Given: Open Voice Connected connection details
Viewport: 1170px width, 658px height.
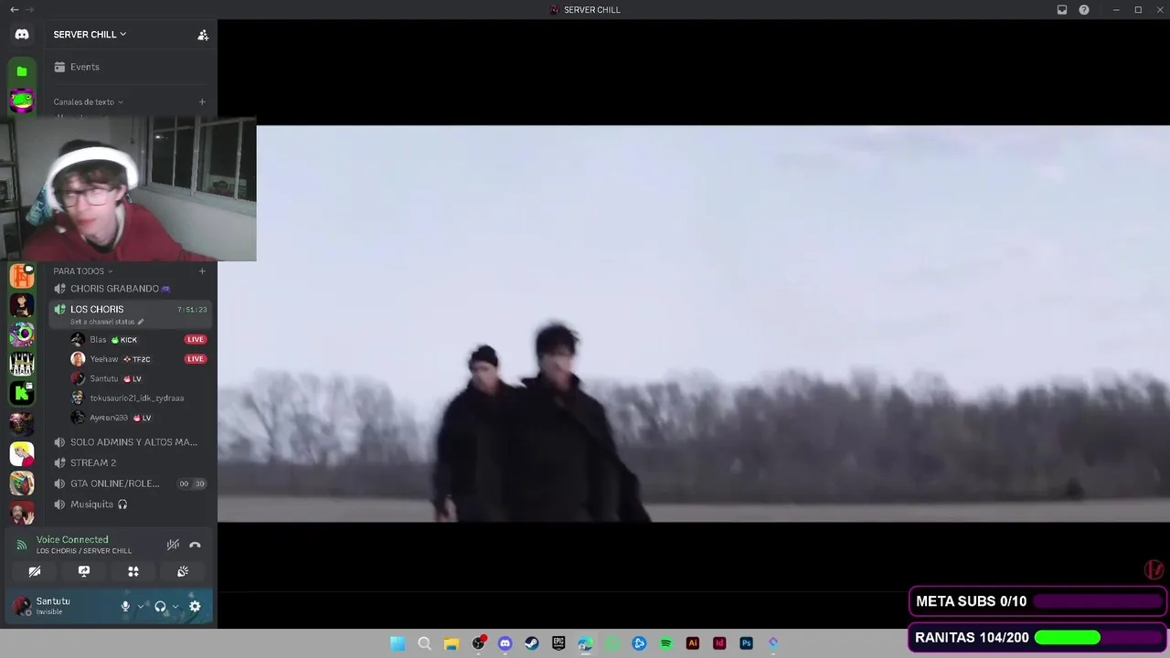Looking at the screenshot, I should pos(72,540).
